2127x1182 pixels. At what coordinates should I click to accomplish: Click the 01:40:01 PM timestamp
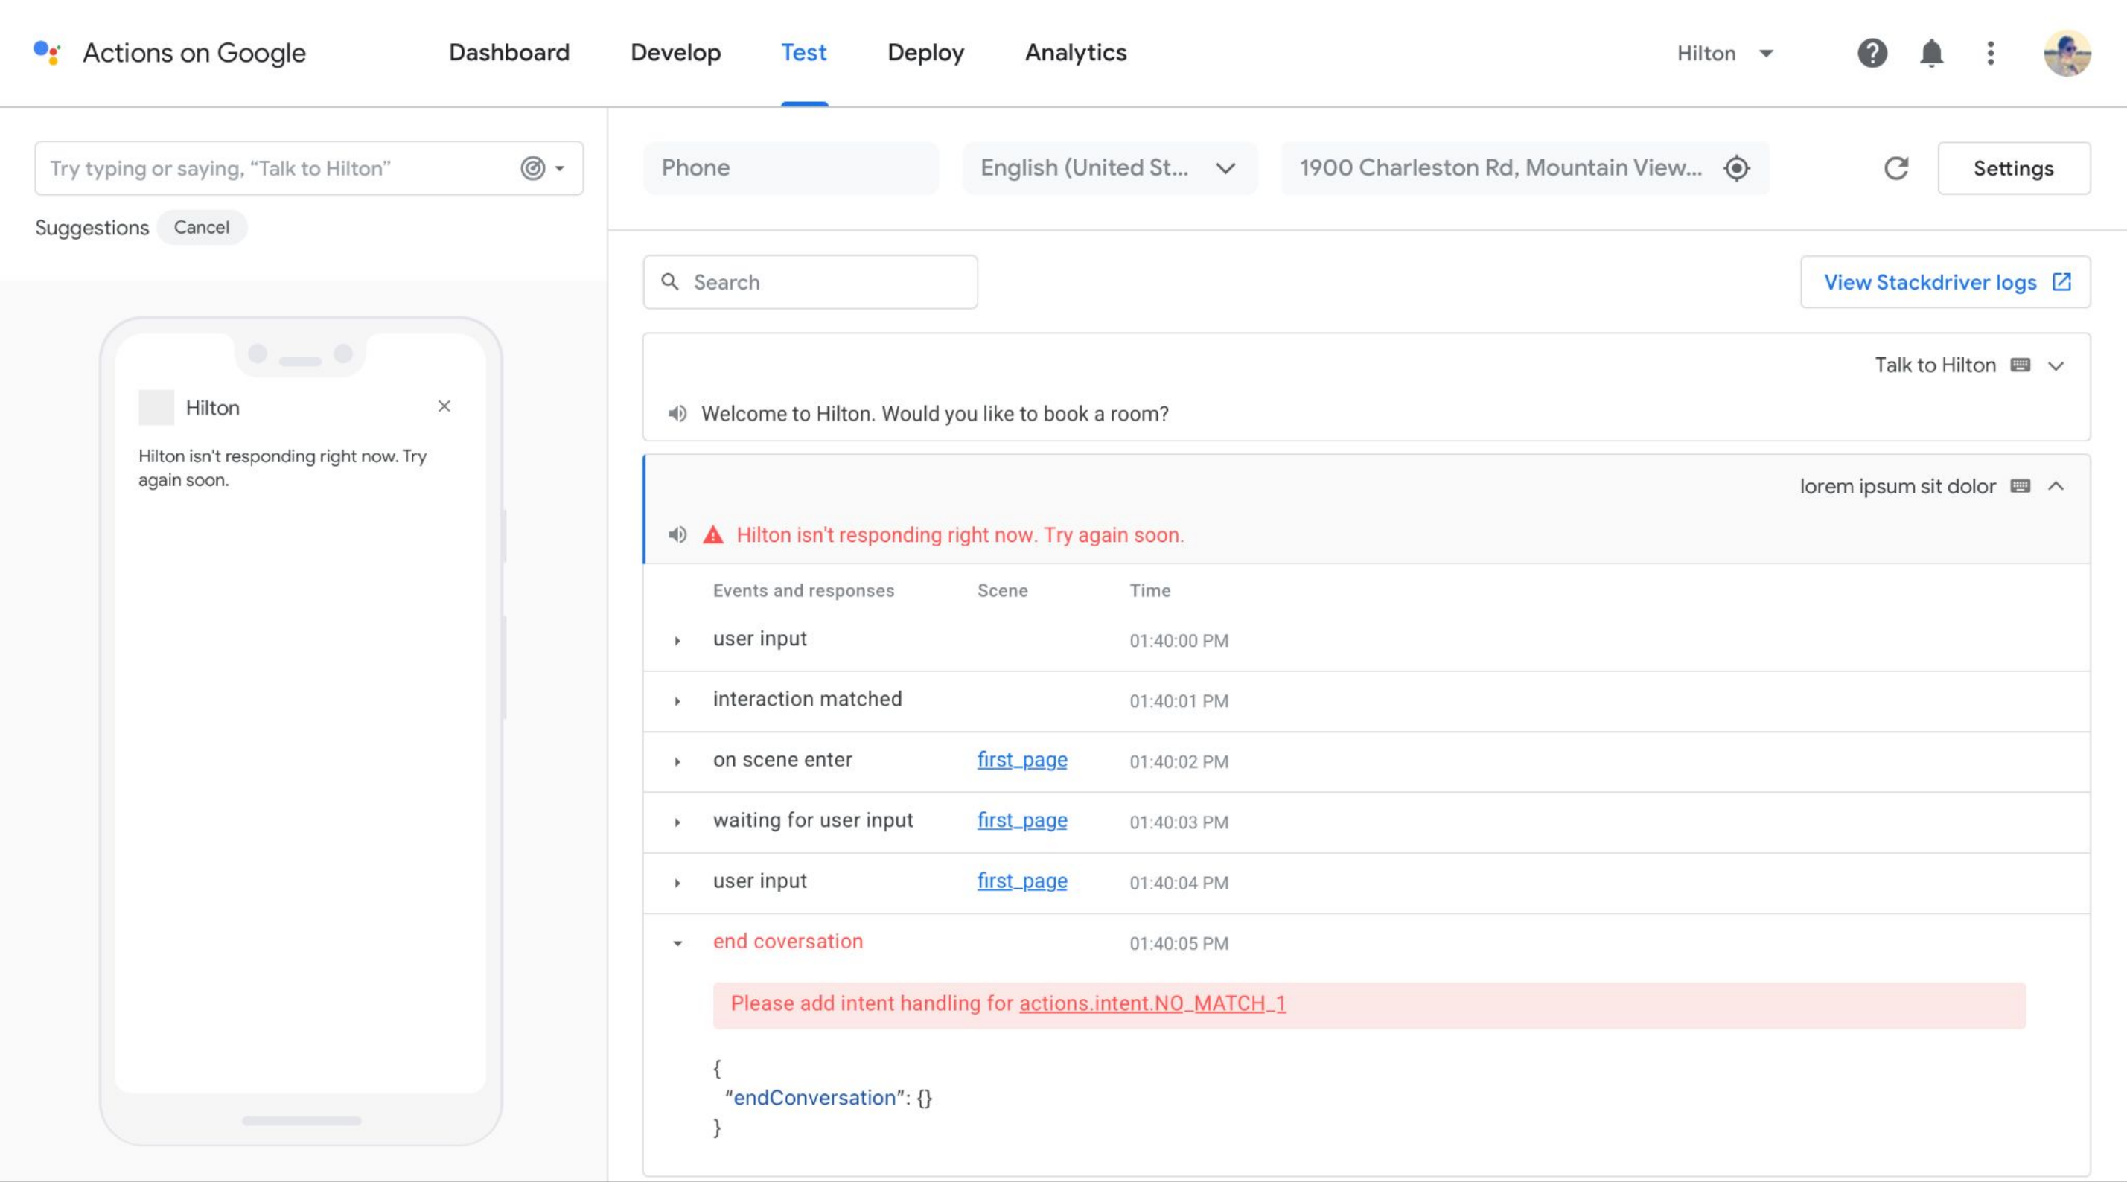[1179, 702]
